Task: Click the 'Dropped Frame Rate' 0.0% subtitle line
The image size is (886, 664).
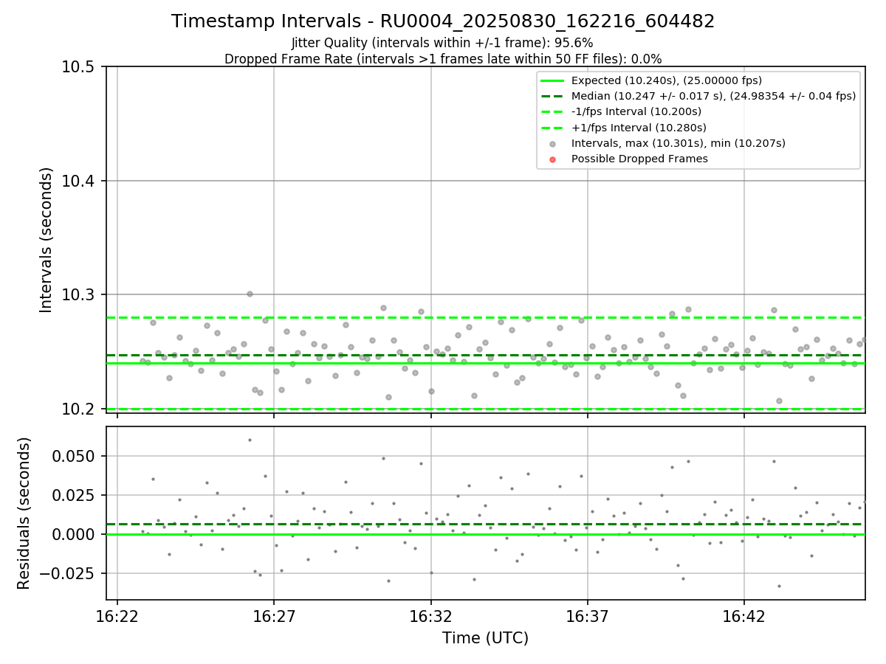Action: click(443, 59)
